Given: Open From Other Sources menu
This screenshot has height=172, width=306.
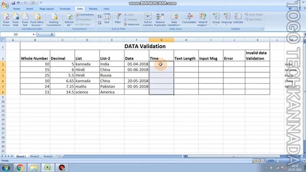Looking at the screenshot, I should 37,20.
